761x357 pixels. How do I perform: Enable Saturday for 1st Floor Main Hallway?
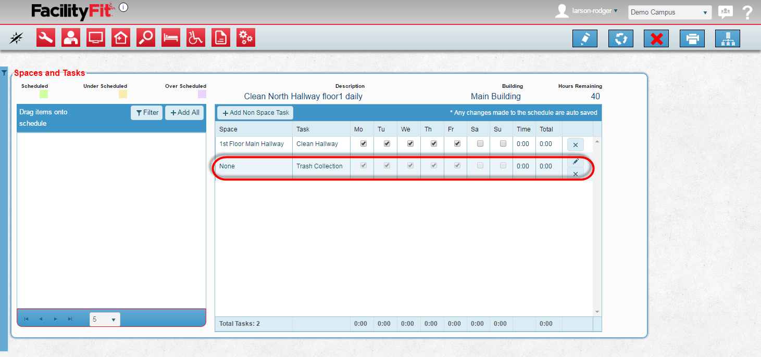(480, 144)
